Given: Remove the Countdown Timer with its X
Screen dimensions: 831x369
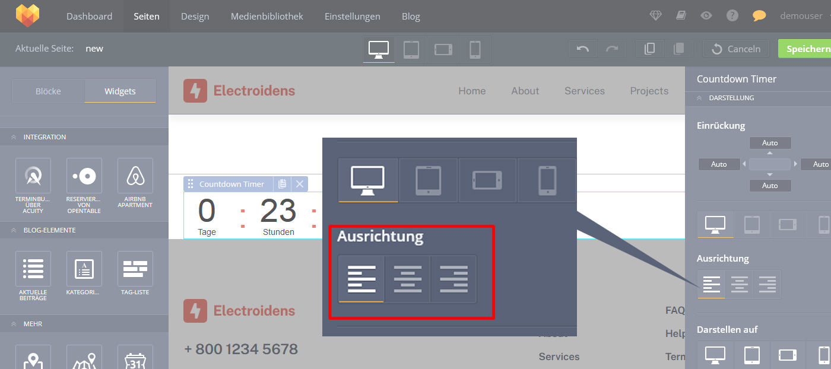Looking at the screenshot, I should 300,184.
